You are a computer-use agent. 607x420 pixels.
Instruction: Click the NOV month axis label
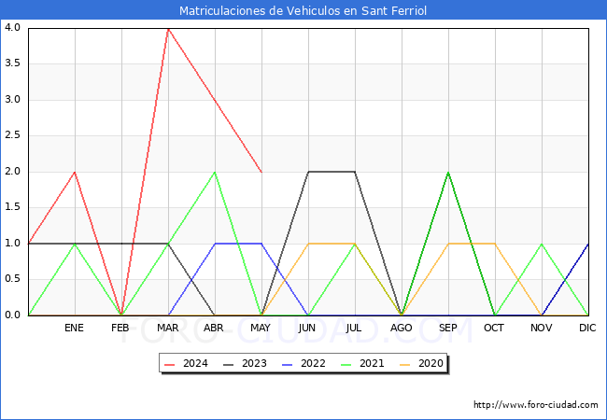(542, 328)
